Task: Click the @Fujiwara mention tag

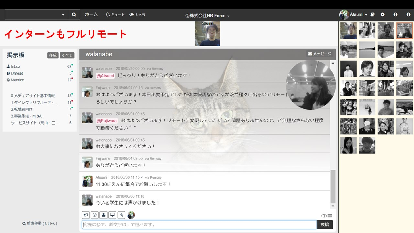Action: point(107,121)
